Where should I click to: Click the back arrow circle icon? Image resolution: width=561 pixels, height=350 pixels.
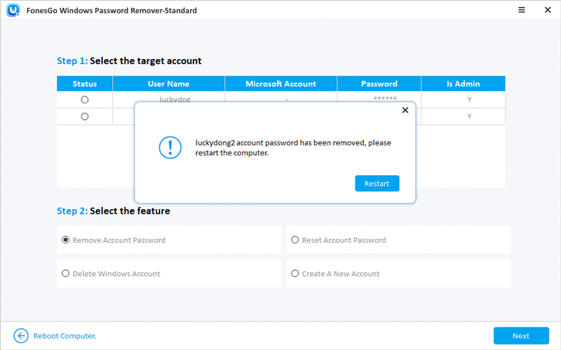point(21,336)
